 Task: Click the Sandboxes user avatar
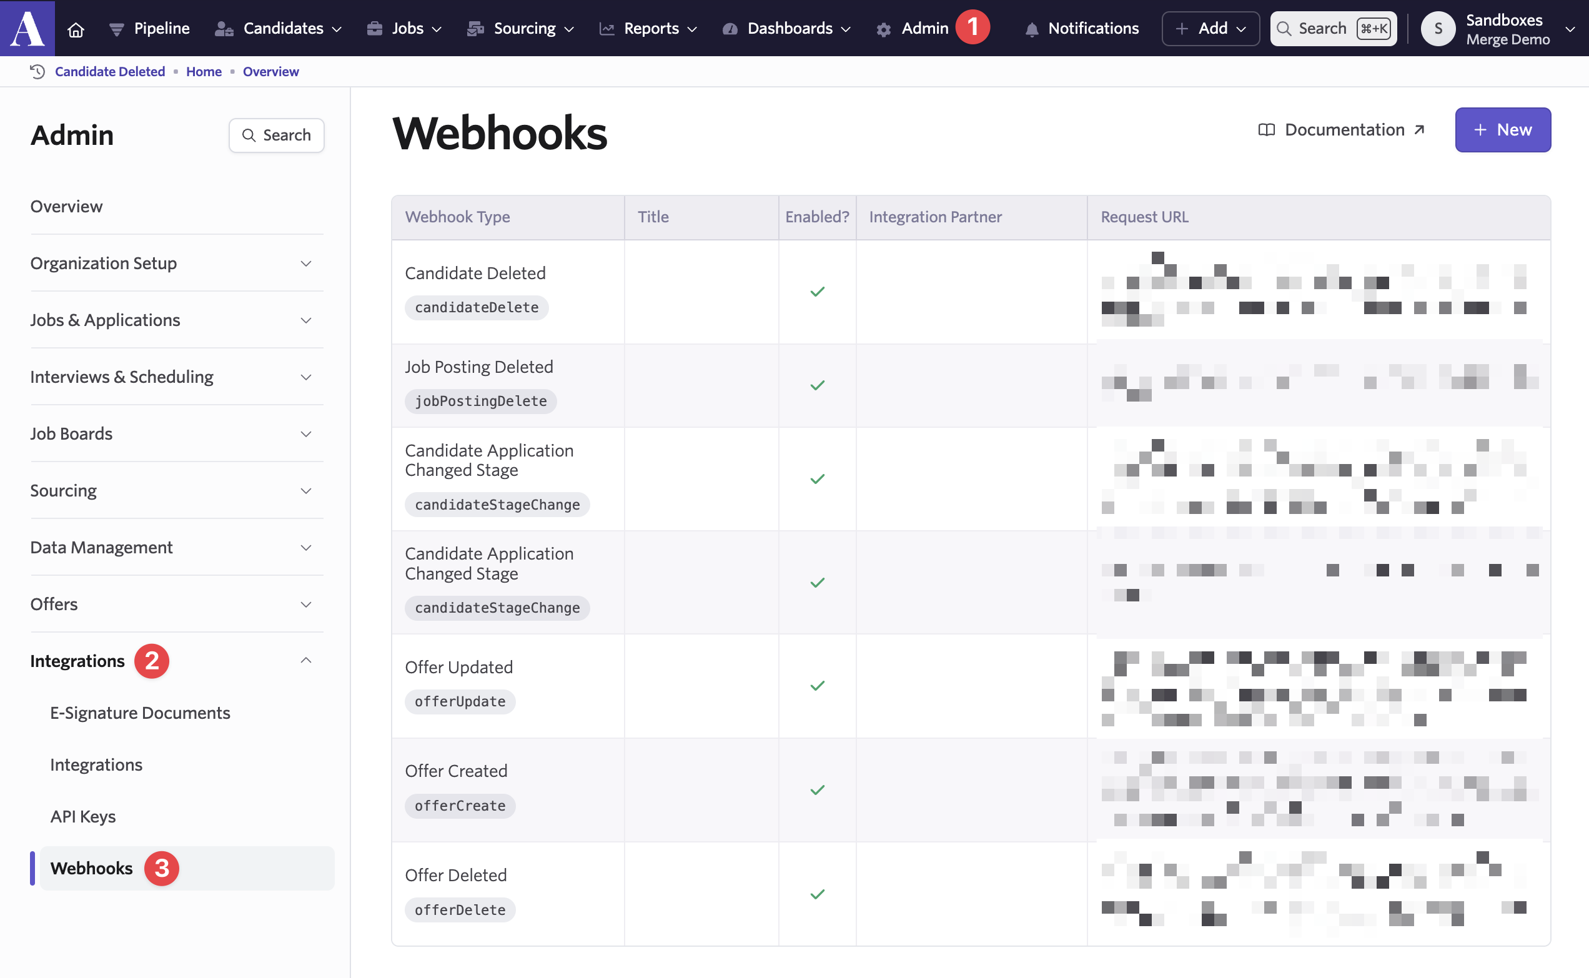click(1438, 29)
